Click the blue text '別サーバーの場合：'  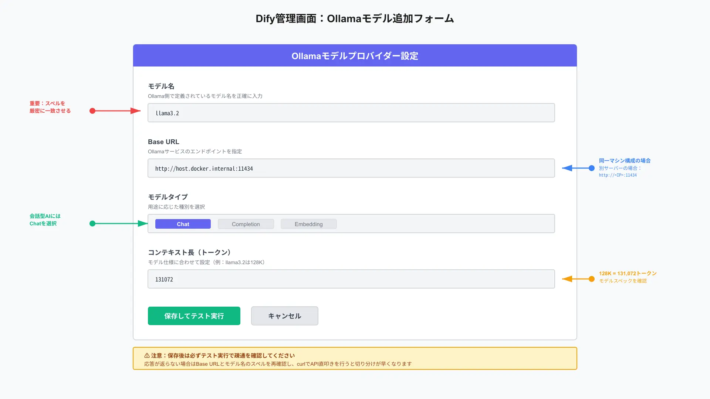[x=620, y=168]
